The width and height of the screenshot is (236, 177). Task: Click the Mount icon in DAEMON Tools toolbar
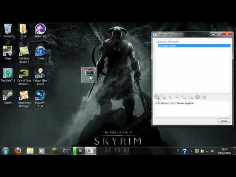[x=171, y=97]
